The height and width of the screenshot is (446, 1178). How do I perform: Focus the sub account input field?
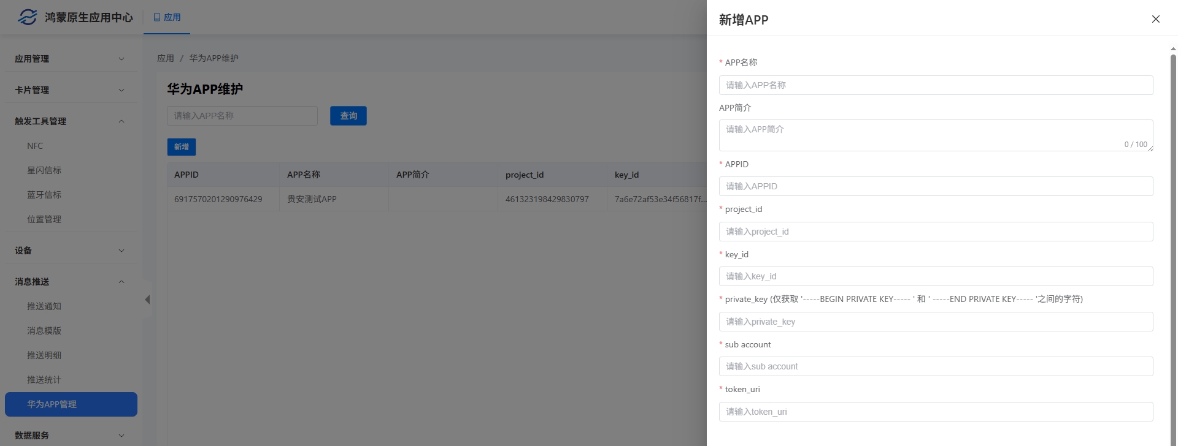pyautogui.click(x=936, y=366)
